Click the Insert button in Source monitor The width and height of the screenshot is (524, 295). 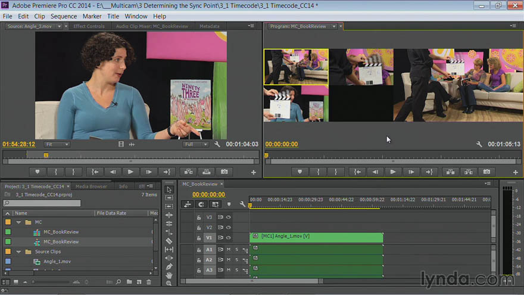click(189, 172)
